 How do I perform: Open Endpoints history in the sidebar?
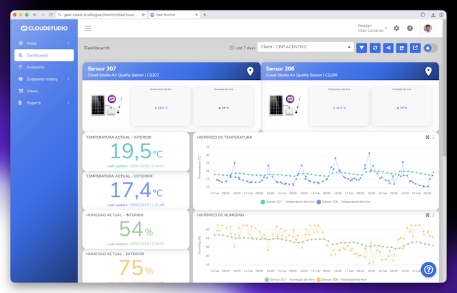pyautogui.click(x=44, y=79)
